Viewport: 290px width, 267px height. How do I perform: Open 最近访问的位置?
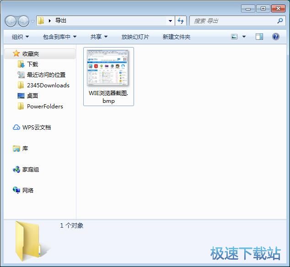[x=46, y=75]
